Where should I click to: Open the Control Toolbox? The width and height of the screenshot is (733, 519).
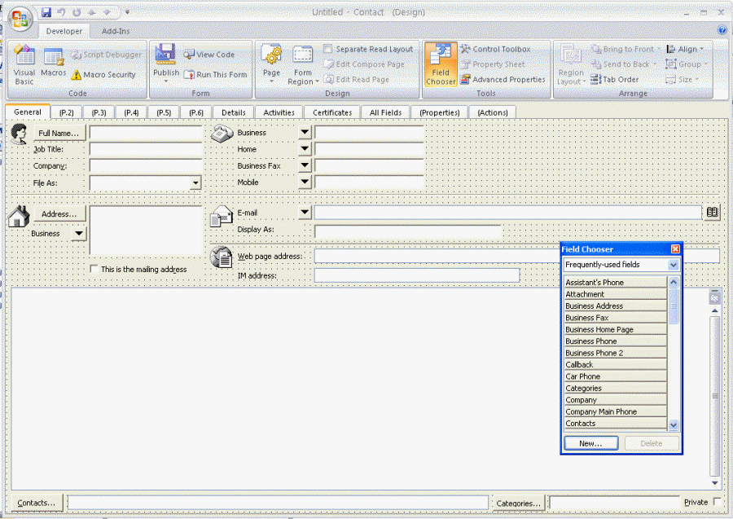coord(495,49)
